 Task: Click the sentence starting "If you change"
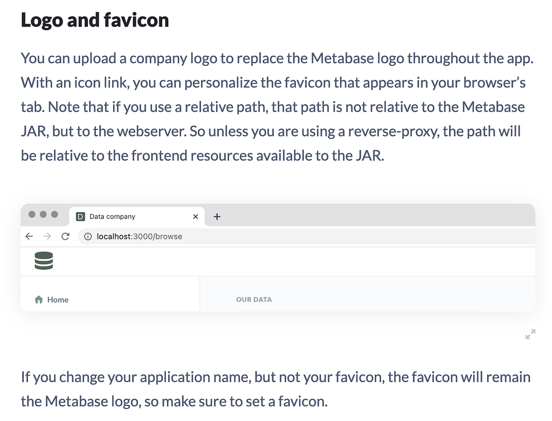[275, 389]
